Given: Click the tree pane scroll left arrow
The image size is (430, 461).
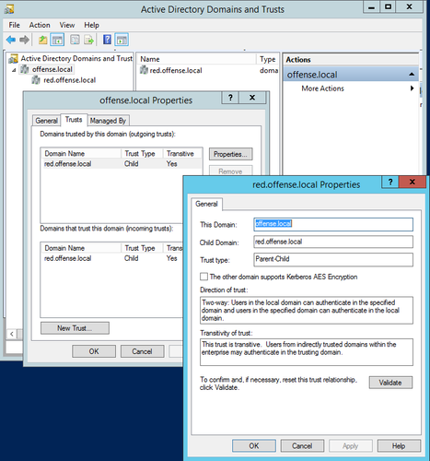Looking at the screenshot, I should [x=12, y=334].
